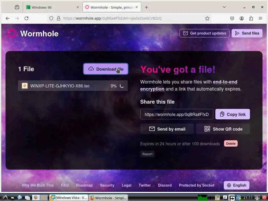Click the red power button in tray
The width and height of the screenshot is (268, 201).
(264, 198)
